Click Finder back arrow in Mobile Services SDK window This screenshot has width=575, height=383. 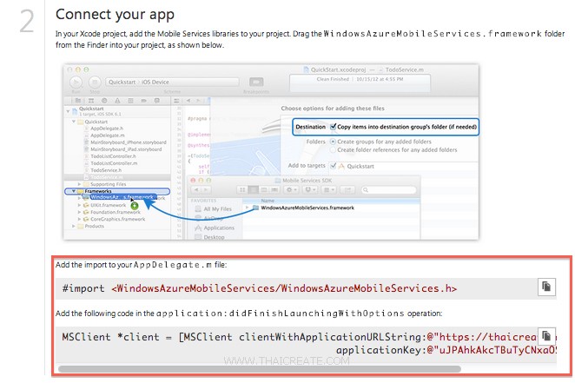[196, 190]
